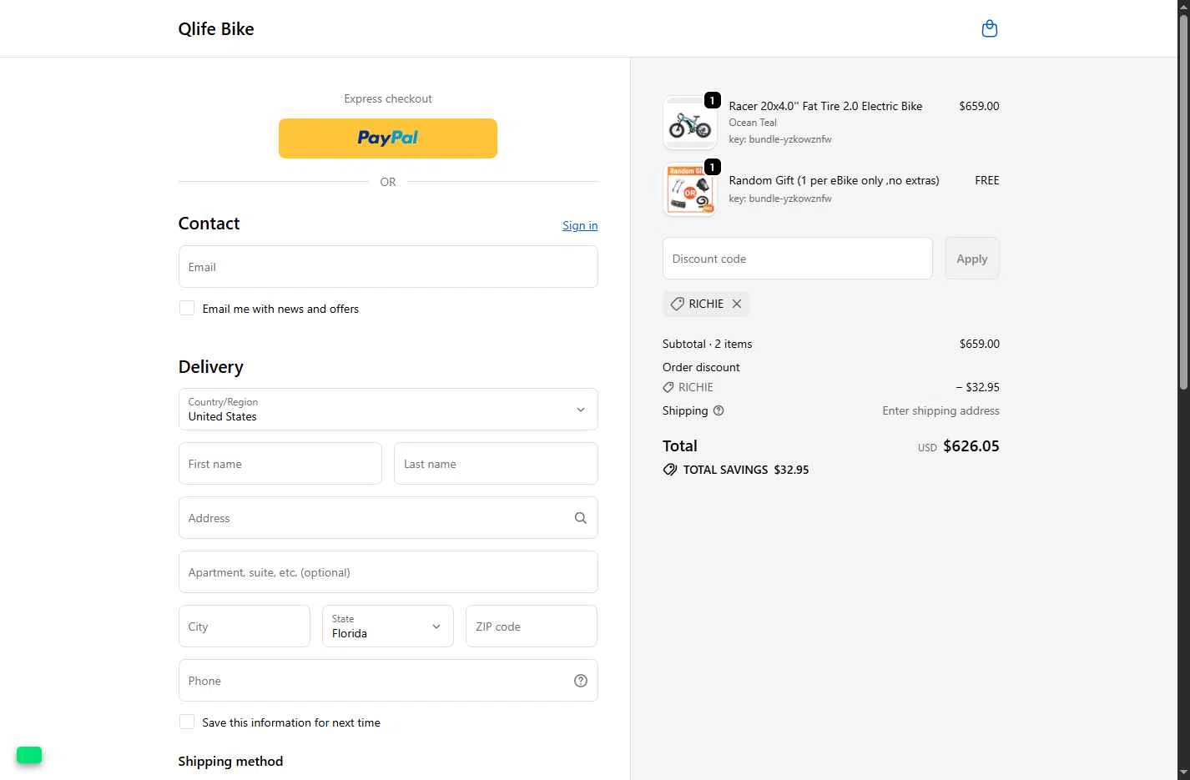The height and width of the screenshot is (780, 1190).
Task: Click the phone field help icon
Action: [581, 681]
